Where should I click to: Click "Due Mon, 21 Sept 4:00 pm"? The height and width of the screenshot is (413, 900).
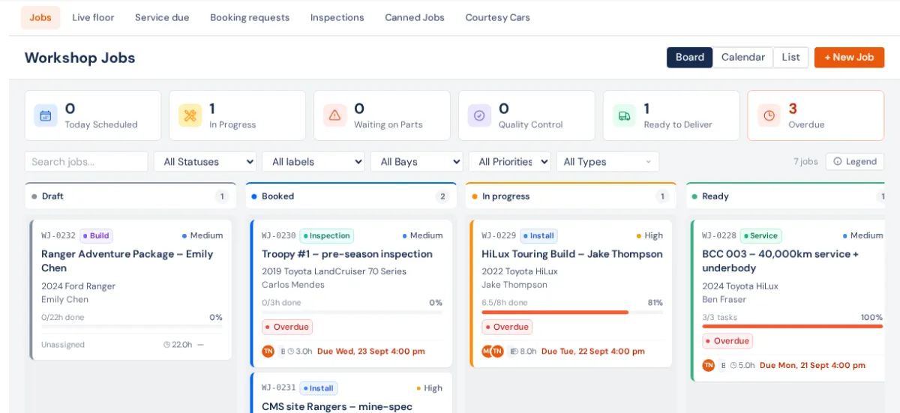[x=812, y=365]
